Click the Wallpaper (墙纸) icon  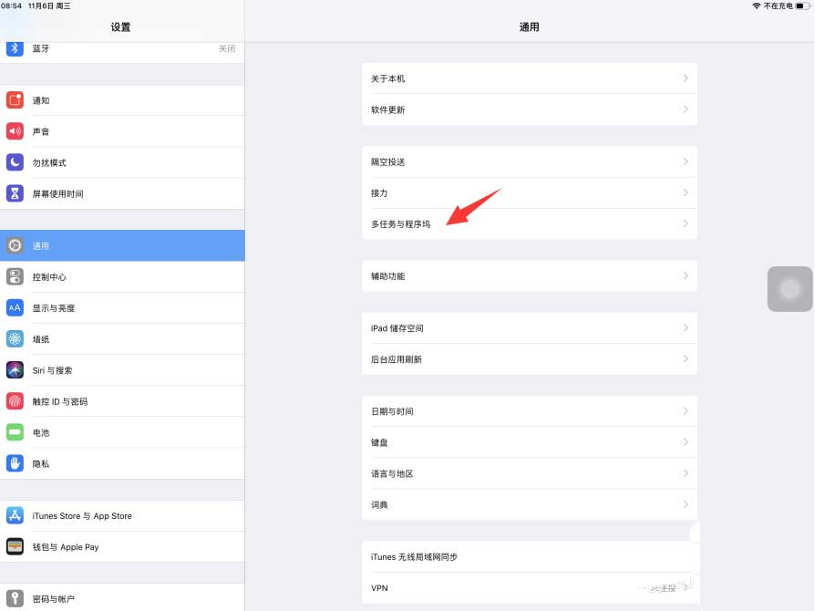tap(14, 338)
